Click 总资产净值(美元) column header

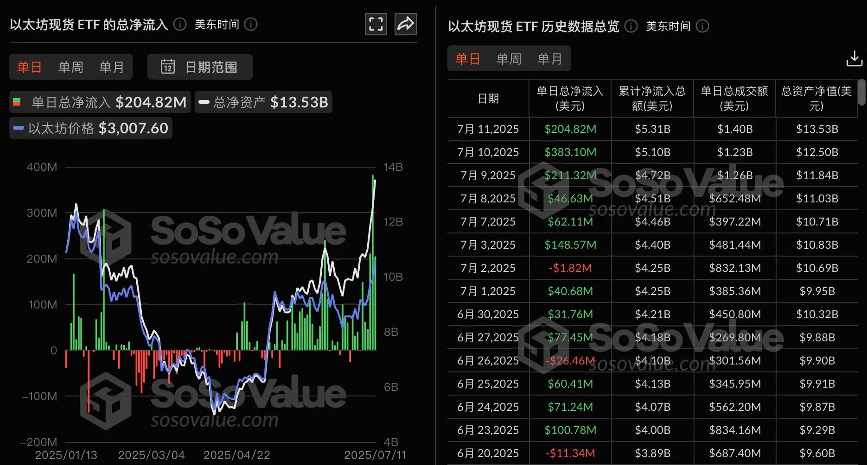pos(816,98)
